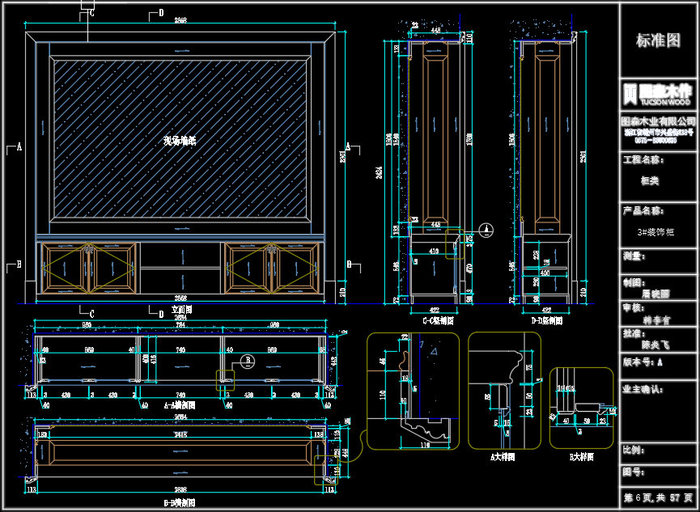Click the D-D section view title
Screen dimensions: 700x512
(547, 321)
